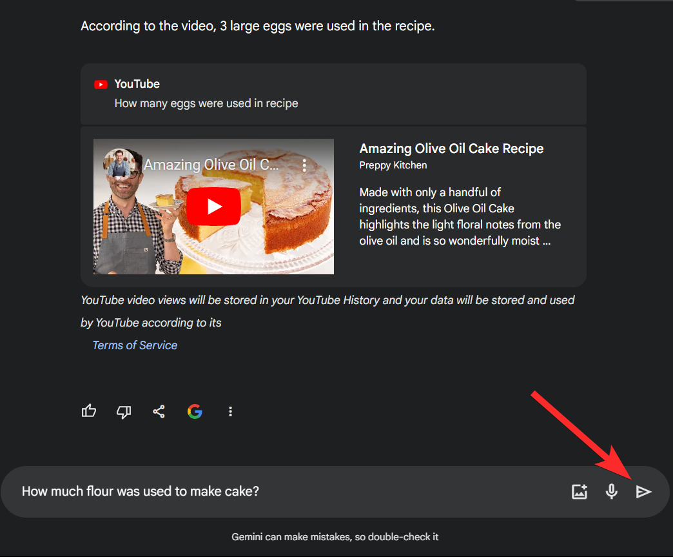Click the video title overlay inside the player
Viewport: 673px width, 557px height.
pos(211,165)
